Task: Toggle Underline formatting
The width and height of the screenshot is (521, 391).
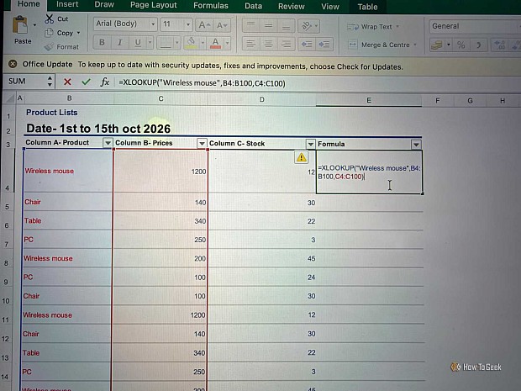Action: 138,43
